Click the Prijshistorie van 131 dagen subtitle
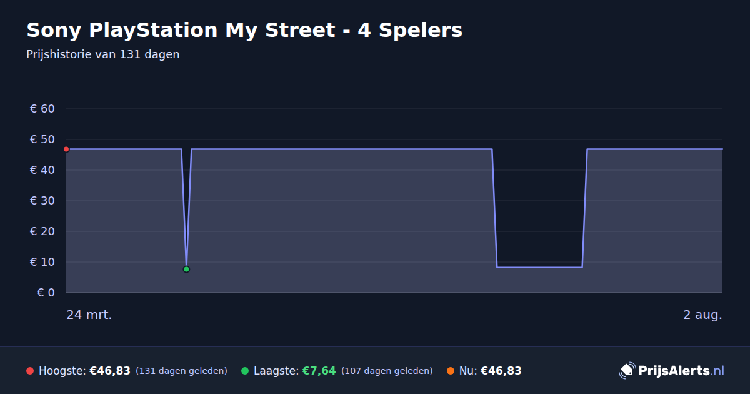The width and height of the screenshot is (750, 394). click(x=103, y=54)
